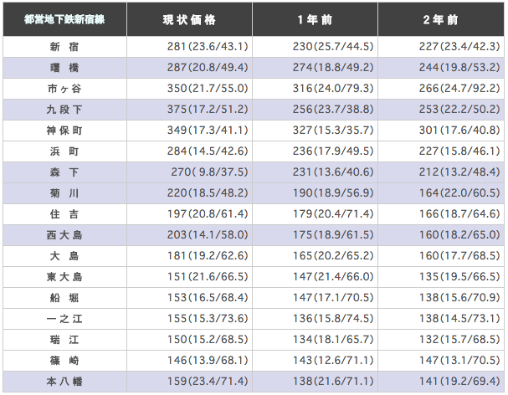The image size is (508, 395).
Task: Click value 301(17.6/40.8) in 神保町 row
Action: click(x=459, y=131)
